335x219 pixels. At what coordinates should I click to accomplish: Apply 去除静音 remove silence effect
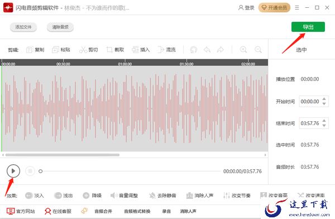pyautogui.click(x=162, y=196)
